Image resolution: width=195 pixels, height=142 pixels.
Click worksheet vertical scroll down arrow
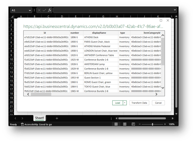coord(176,114)
